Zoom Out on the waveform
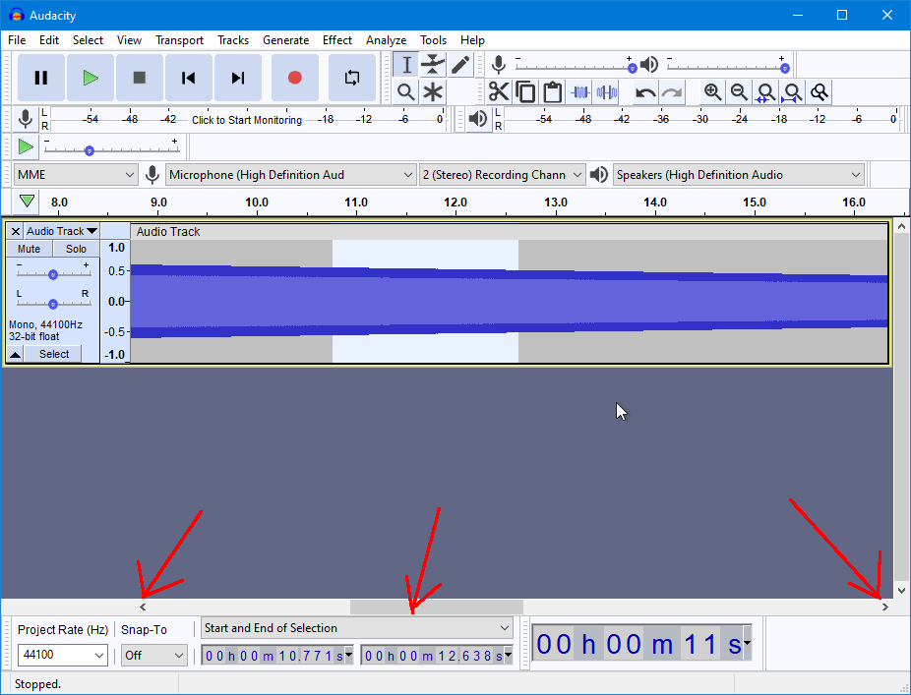 coord(739,92)
